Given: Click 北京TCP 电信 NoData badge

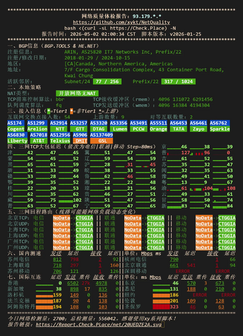Looking at the screenshot, I should (x=61, y=218).
